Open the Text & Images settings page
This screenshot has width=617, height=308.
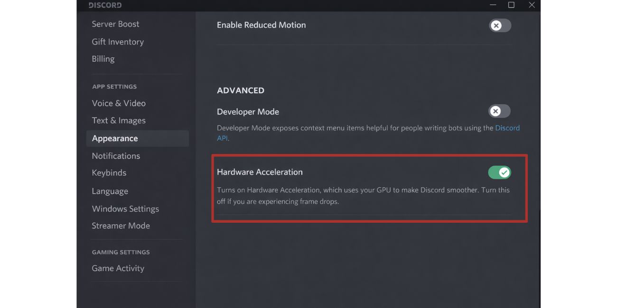click(x=119, y=120)
